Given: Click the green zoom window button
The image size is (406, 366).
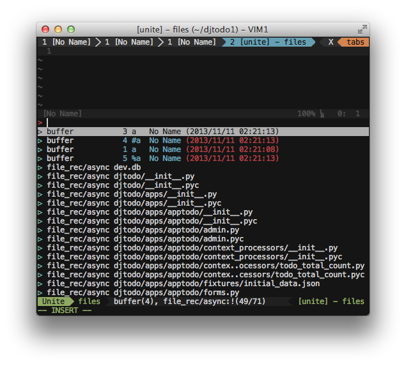Looking at the screenshot, I should (71, 29).
